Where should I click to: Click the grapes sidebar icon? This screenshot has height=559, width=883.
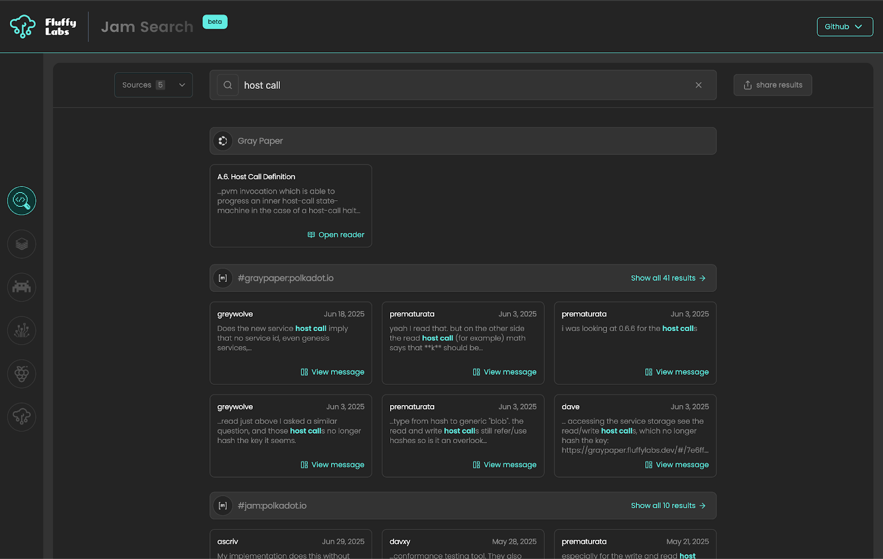click(x=22, y=374)
